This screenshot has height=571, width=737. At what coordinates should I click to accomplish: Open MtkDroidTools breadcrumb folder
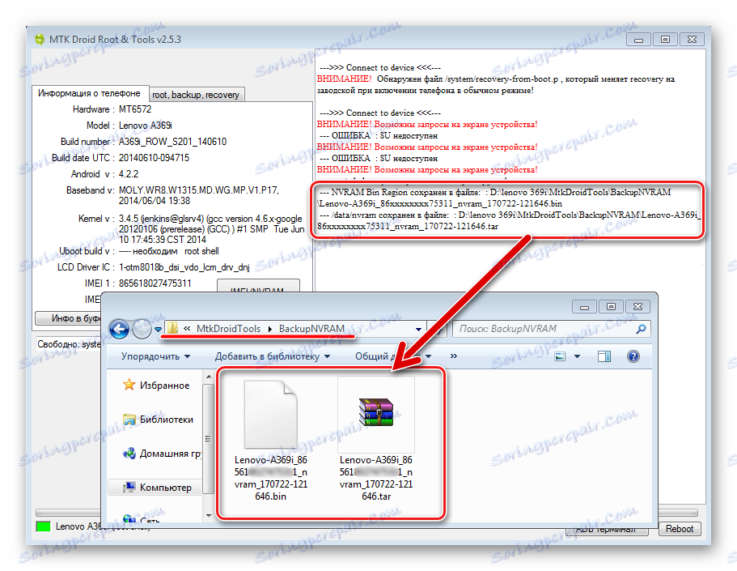(x=228, y=329)
